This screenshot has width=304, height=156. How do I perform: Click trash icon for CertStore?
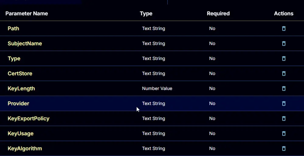click(284, 74)
